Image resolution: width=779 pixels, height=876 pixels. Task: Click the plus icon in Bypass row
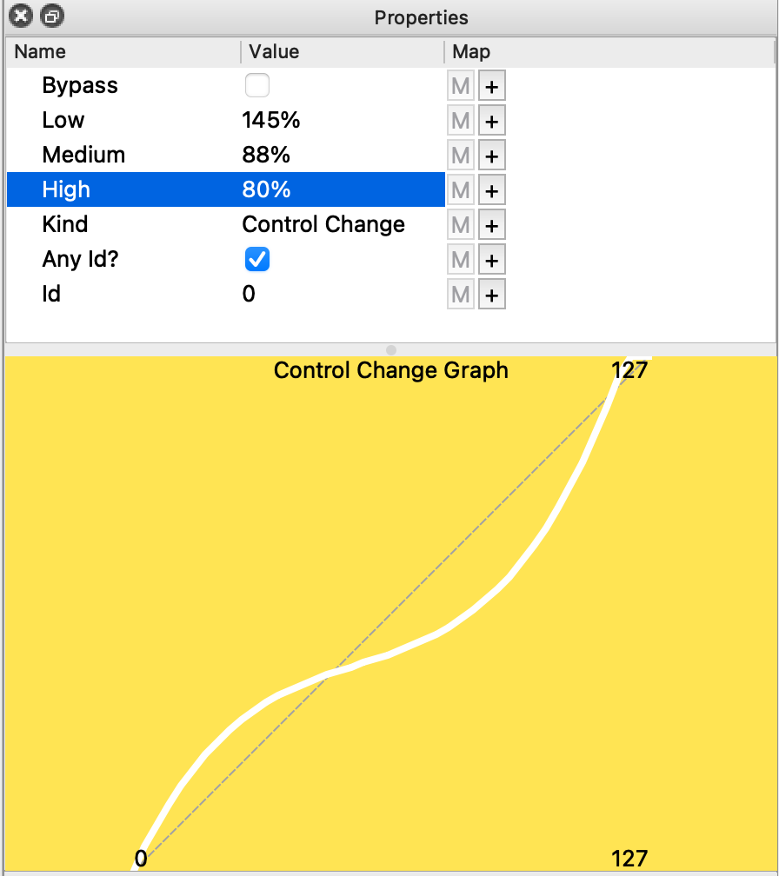point(492,86)
